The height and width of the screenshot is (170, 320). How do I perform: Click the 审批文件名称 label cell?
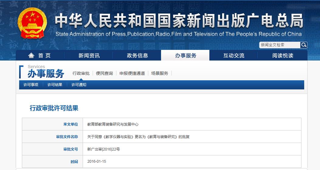[x=53, y=137]
